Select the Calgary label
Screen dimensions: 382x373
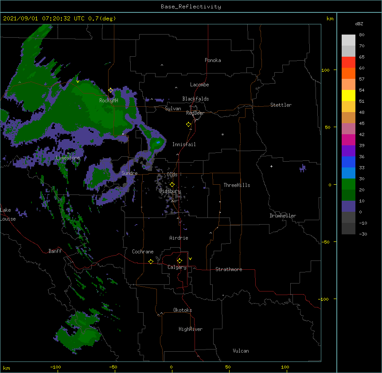(177, 267)
